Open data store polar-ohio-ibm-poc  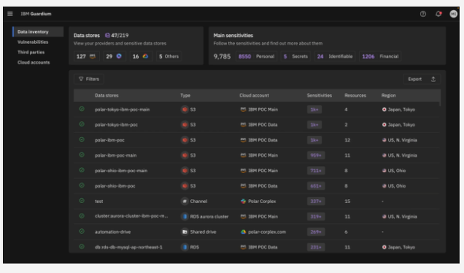pos(115,186)
